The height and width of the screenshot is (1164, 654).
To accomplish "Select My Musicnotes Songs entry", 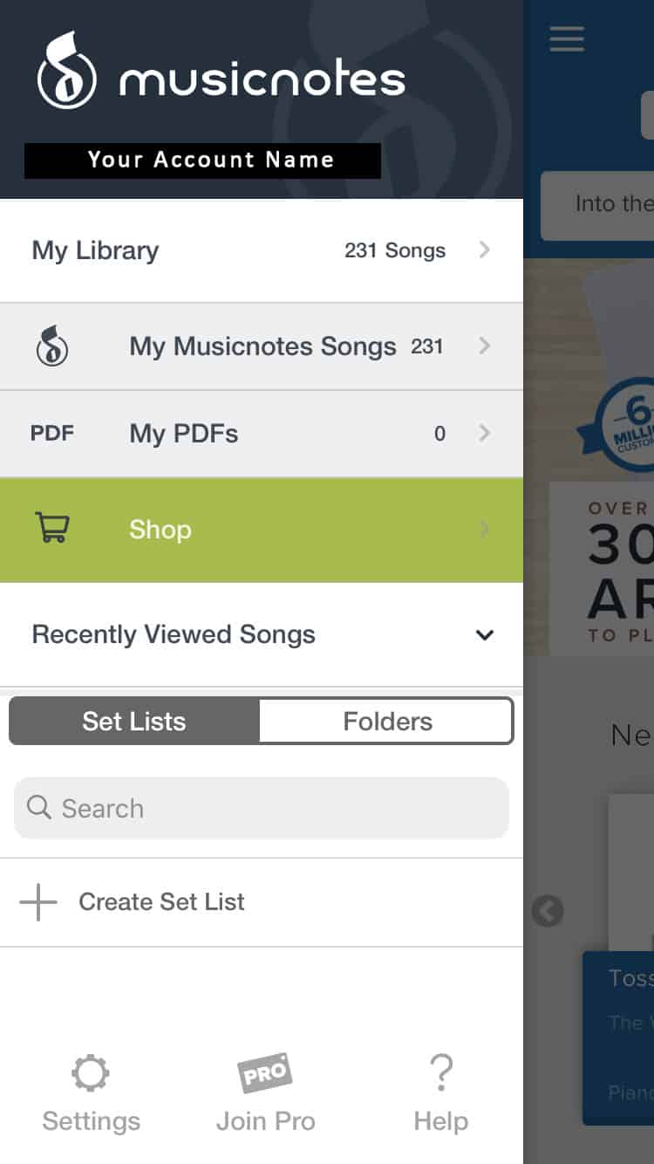I will click(262, 346).
